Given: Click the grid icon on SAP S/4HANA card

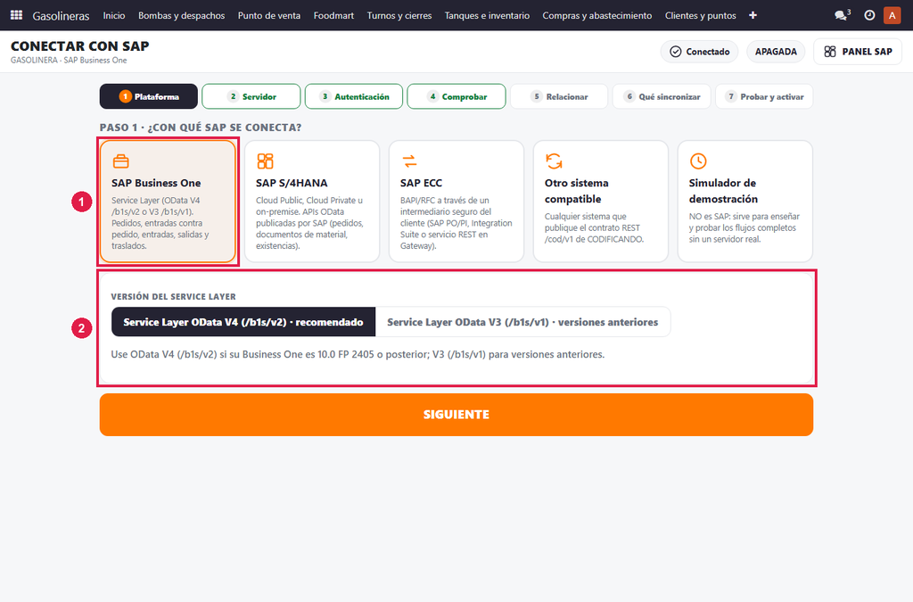Looking at the screenshot, I should coord(265,161).
